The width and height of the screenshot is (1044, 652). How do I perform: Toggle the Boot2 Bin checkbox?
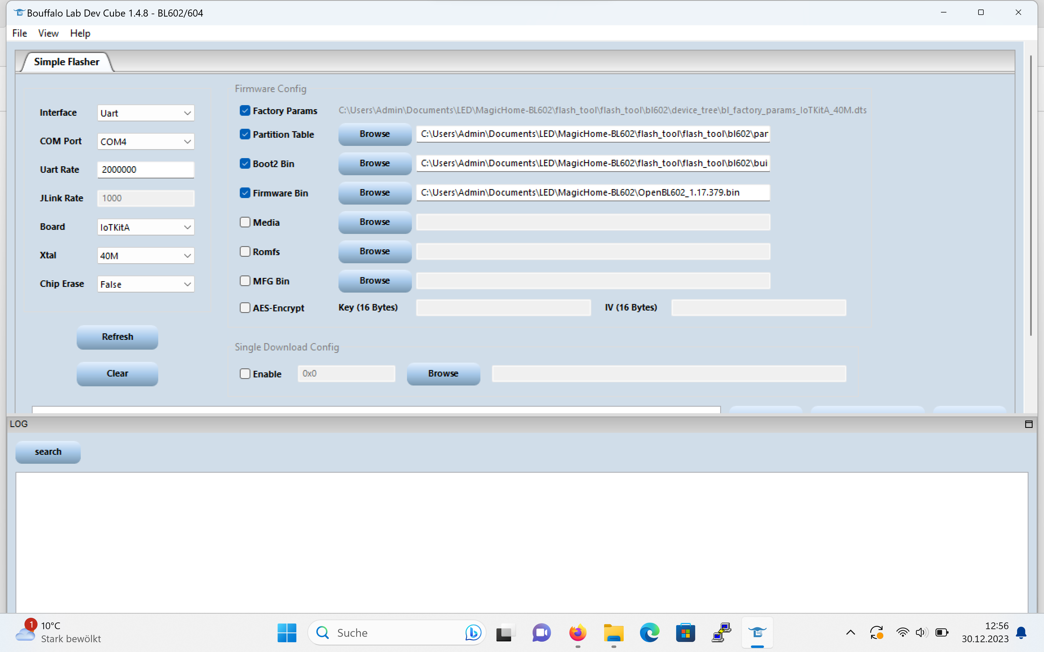pos(245,164)
